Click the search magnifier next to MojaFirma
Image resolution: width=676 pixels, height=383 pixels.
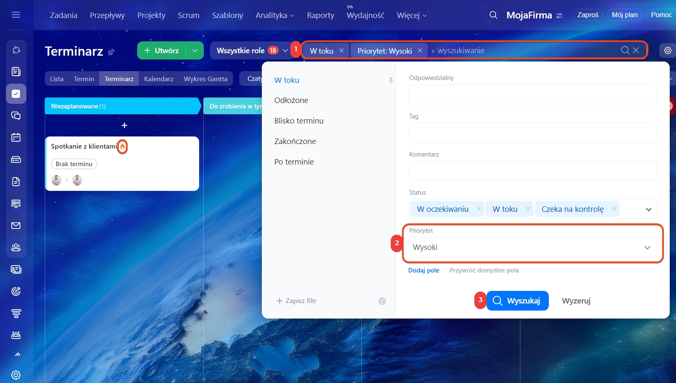(x=493, y=15)
